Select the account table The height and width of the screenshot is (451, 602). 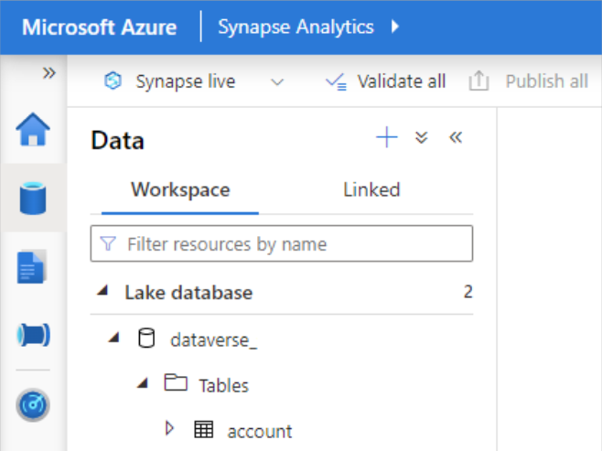[259, 431]
